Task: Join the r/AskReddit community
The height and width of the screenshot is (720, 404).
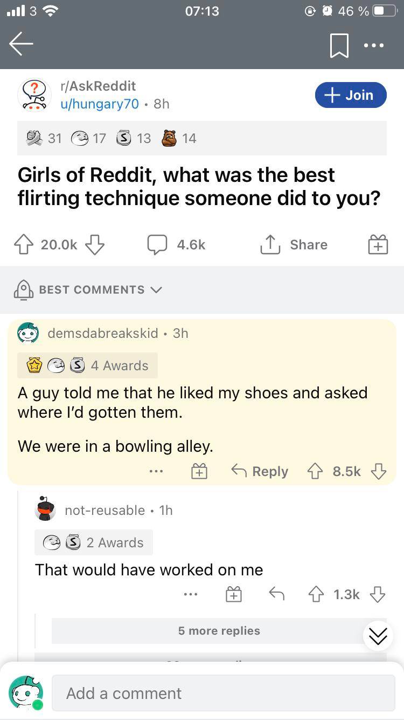Action: pos(351,95)
